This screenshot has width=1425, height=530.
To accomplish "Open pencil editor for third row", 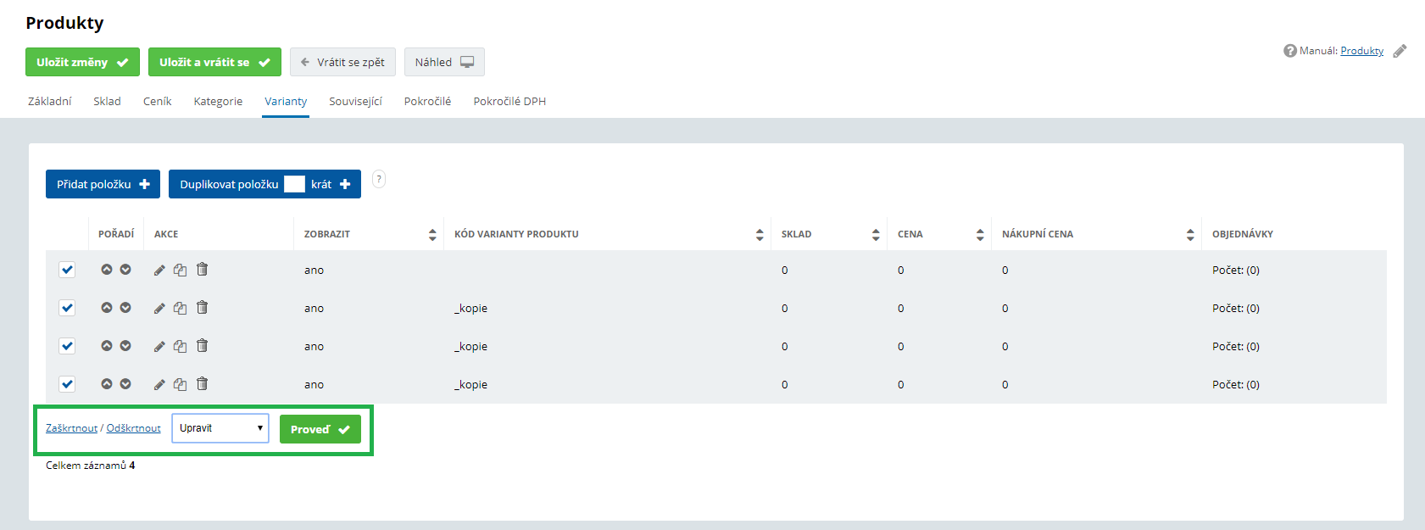I will pyautogui.click(x=159, y=346).
